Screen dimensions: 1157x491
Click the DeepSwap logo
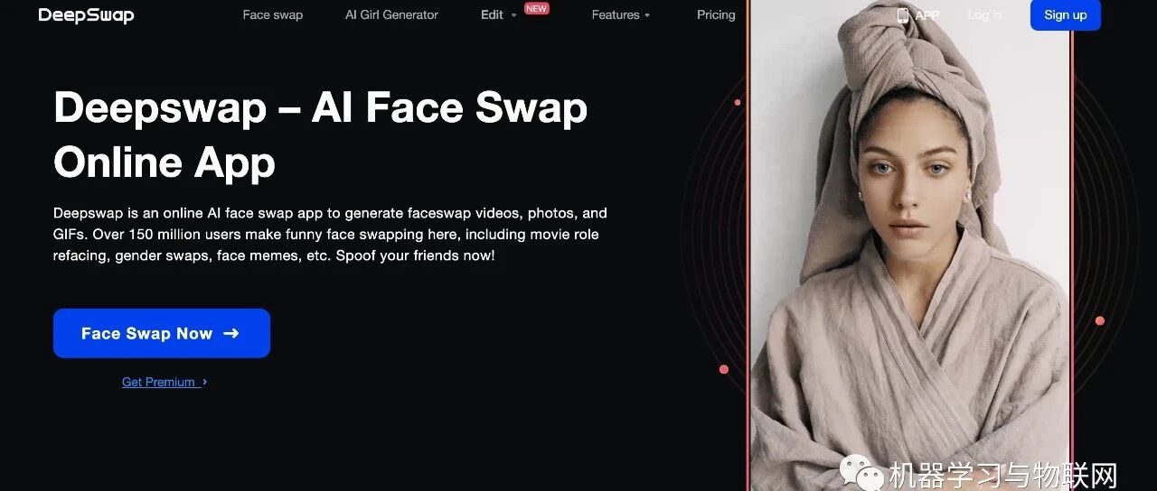coord(86,15)
